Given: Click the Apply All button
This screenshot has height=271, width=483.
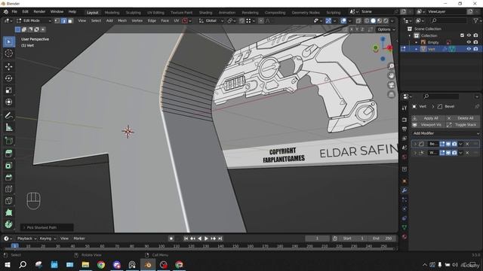Looking at the screenshot, I should 428,118.
